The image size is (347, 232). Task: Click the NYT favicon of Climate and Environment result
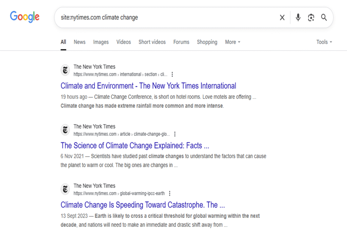pyautogui.click(x=65, y=70)
